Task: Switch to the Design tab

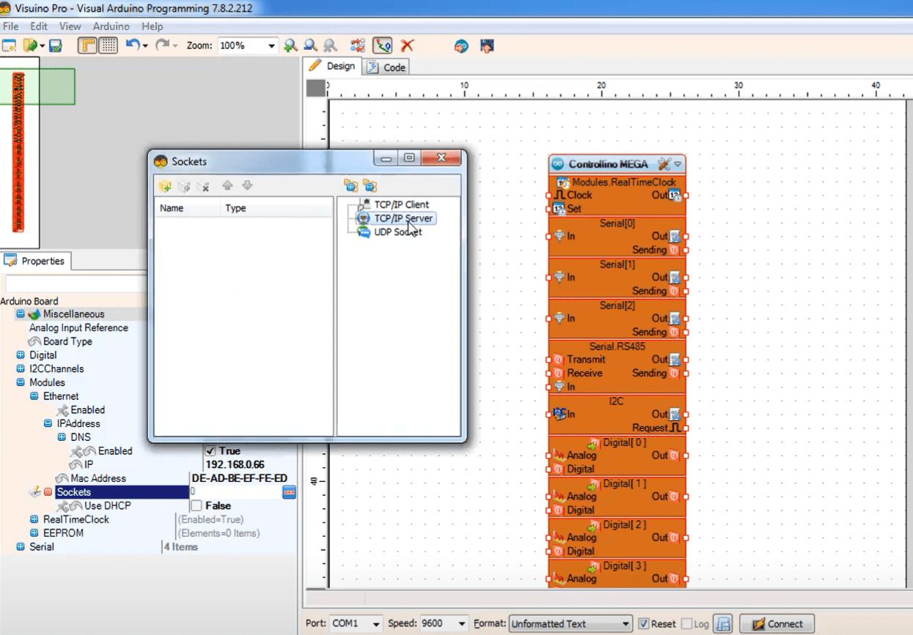Action: [x=333, y=66]
